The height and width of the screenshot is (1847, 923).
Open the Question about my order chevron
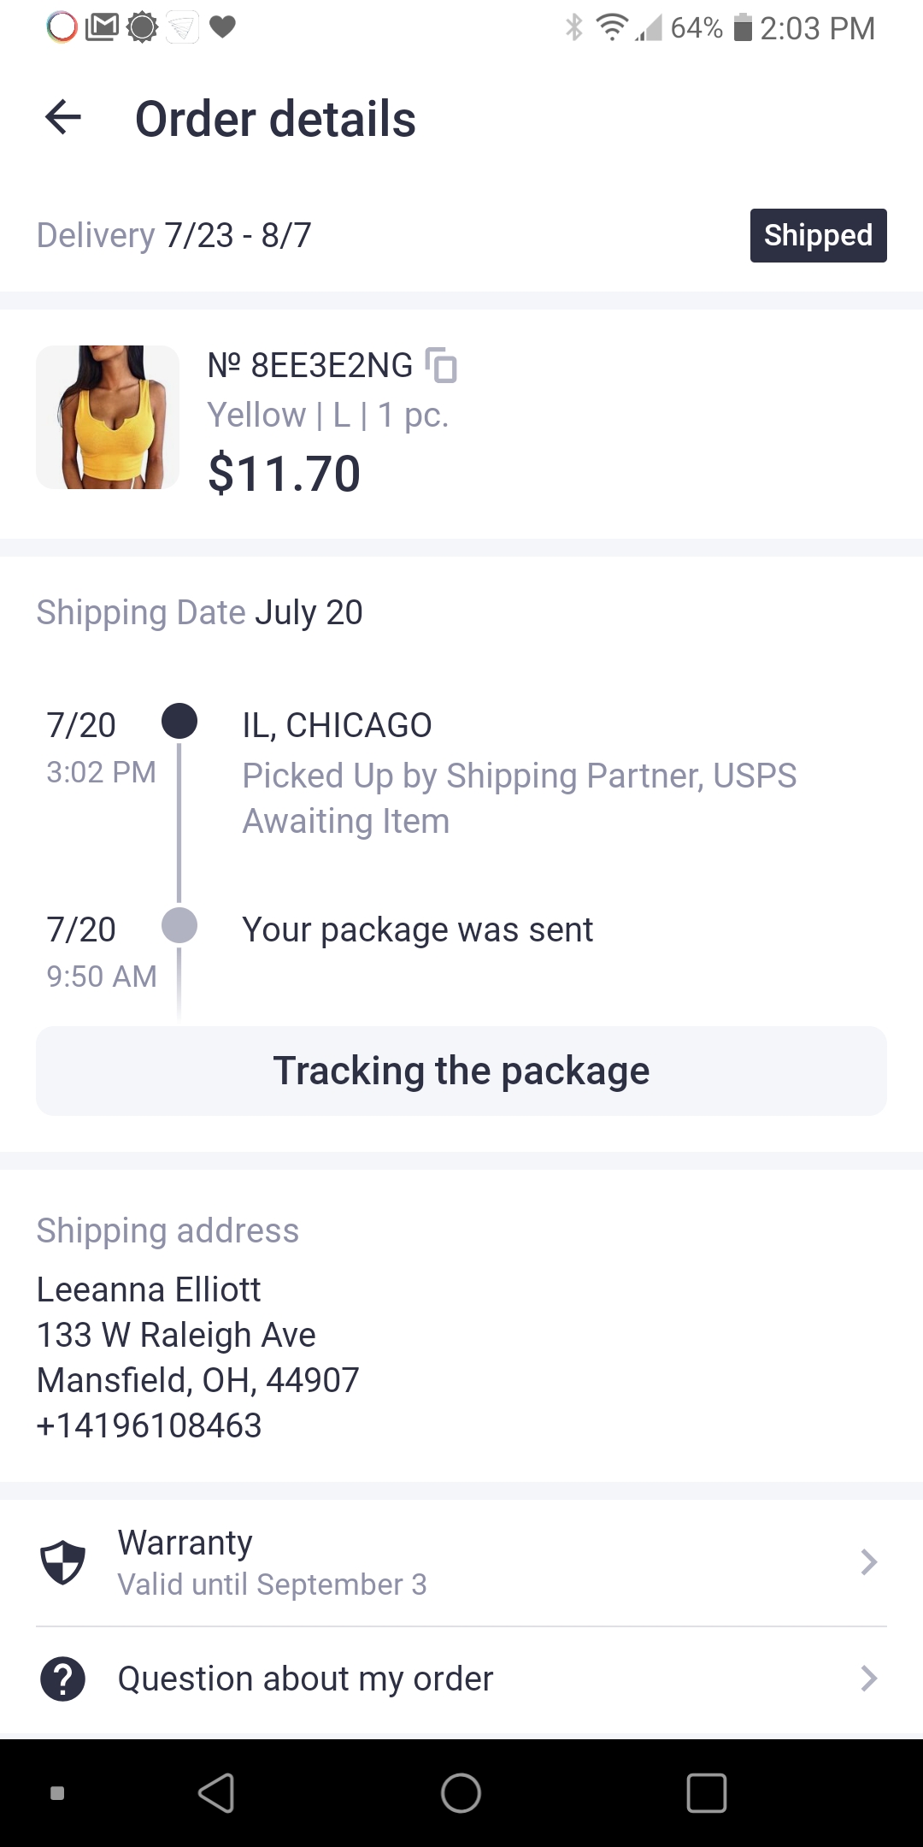pos(868,1679)
